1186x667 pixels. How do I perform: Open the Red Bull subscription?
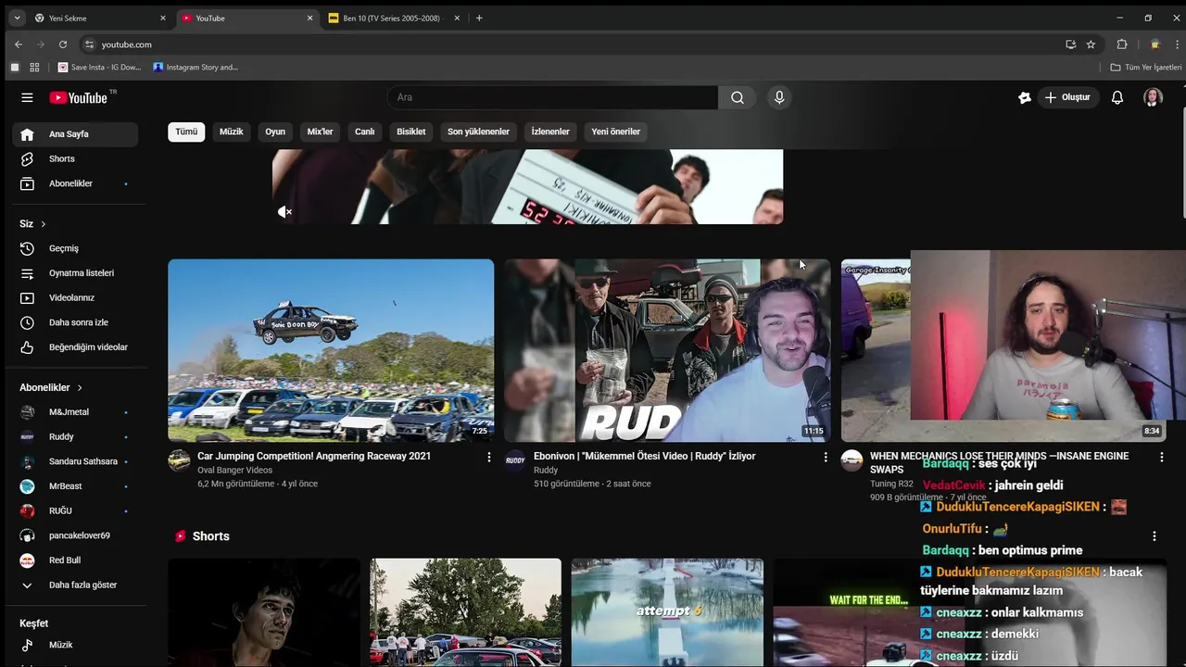click(x=75, y=560)
